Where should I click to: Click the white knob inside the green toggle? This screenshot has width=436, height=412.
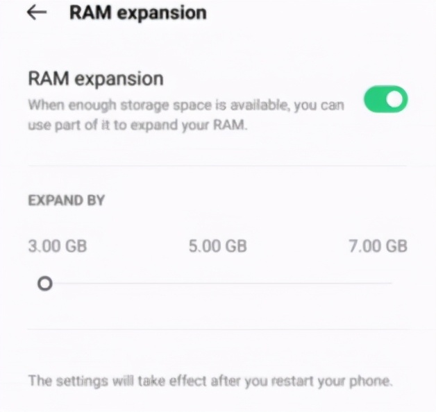(x=394, y=99)
